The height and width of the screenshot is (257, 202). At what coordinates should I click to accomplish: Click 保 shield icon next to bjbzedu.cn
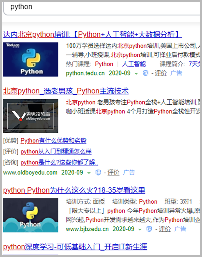coord(149,229)
